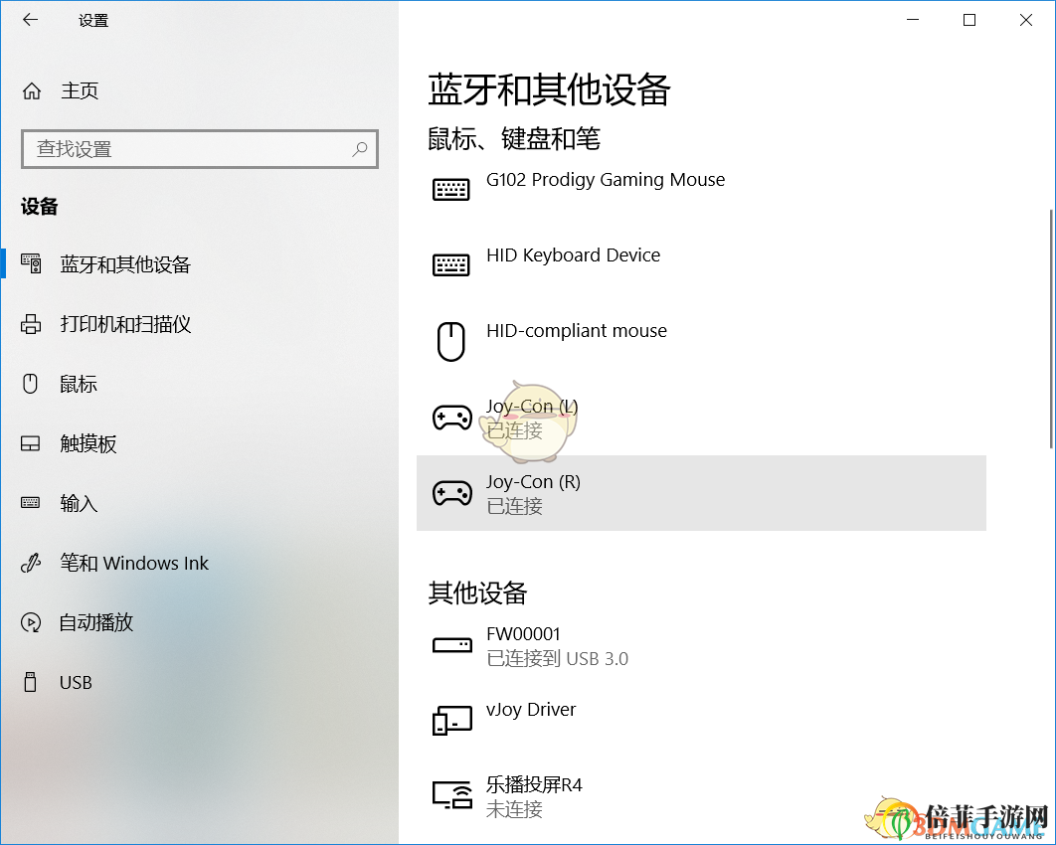Click the search magnifier icon
The image size is (1056, 845).
[x=360, y=149]
